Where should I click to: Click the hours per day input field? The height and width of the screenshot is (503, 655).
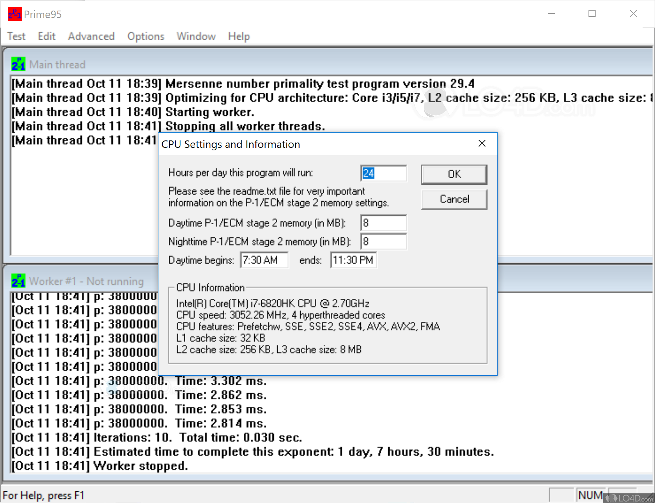pyautogui.click(x=383, y=173)
